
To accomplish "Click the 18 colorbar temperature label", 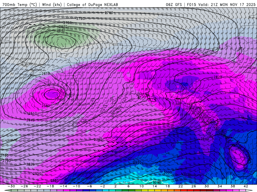I will point(167,186).
